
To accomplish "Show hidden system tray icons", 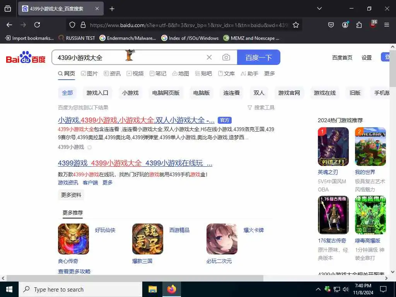I will (318, 289).
